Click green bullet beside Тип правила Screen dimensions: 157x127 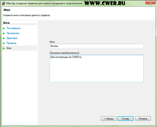pos(4,28)
